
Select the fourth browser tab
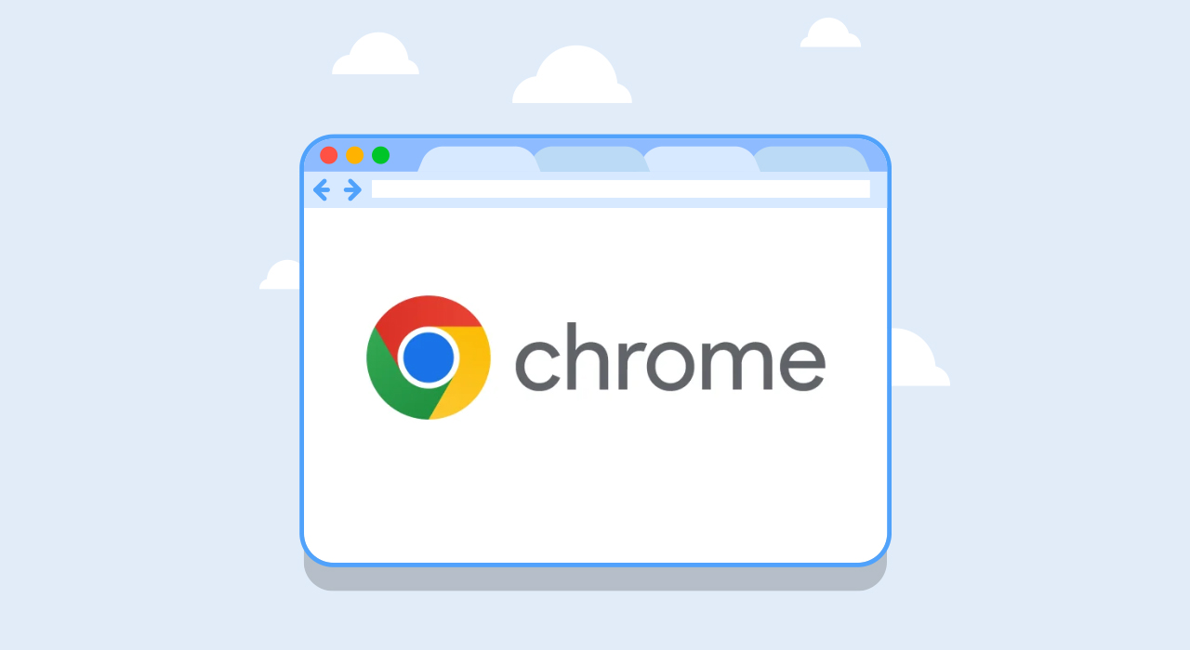(x=811, y=160)
